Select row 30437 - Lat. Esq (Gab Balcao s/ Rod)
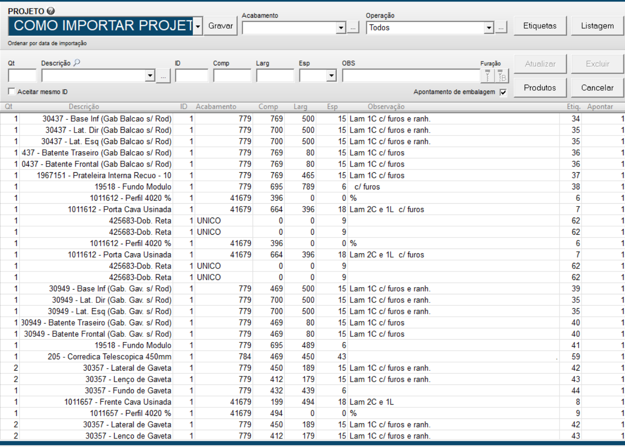The height and width of the screenshot is (447, 625). point(312,142)
